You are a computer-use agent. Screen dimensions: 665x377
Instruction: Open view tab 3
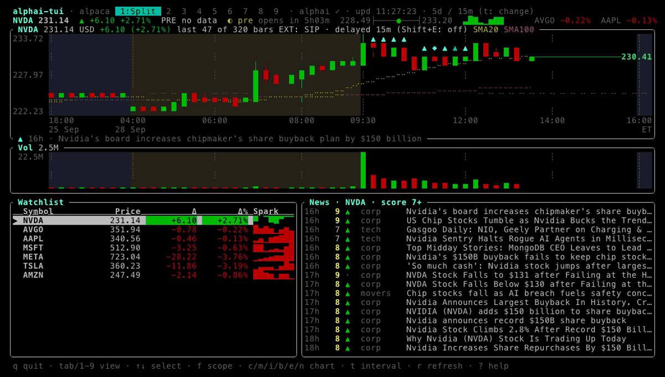coord(184,11)
